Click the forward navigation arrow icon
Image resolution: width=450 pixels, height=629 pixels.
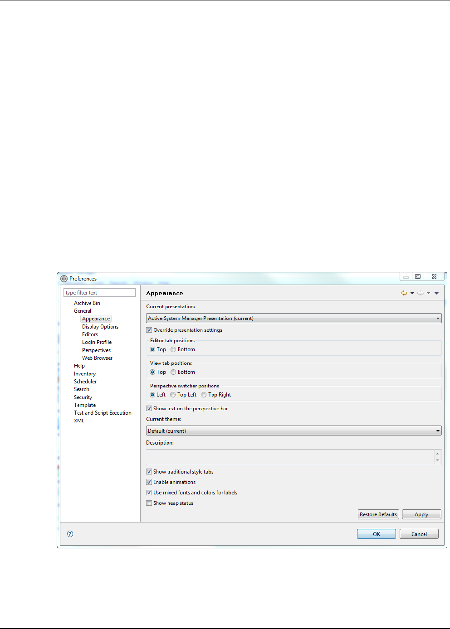(421, 293)
